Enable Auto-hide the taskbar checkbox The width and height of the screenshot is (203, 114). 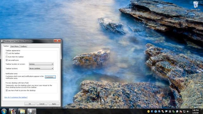7,57
